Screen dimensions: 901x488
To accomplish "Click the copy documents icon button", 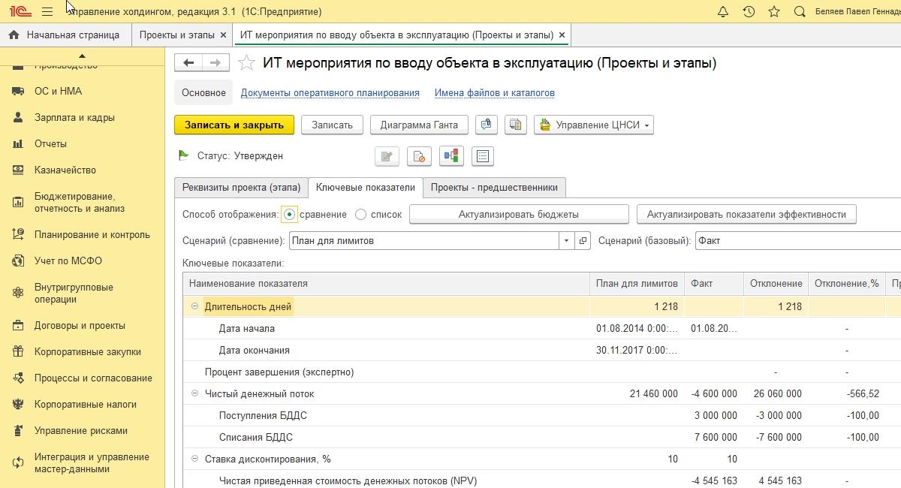I will tap(515, 125).
